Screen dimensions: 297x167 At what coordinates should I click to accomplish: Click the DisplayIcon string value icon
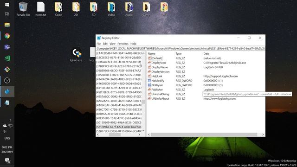(x=149, y=63)
